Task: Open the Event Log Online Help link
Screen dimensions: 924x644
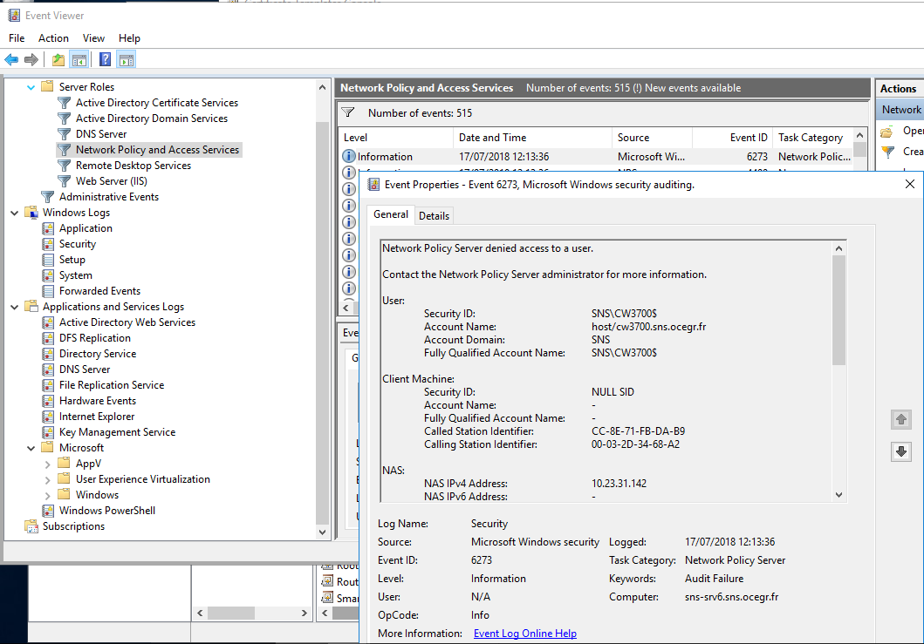Action: (x=525, y=634)
